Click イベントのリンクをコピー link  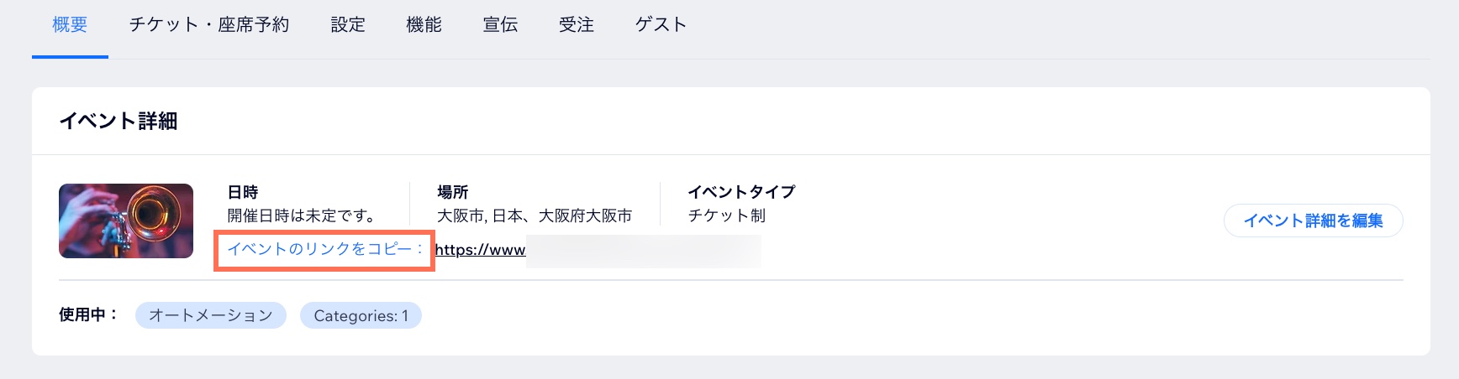click(x=324, y=249)
